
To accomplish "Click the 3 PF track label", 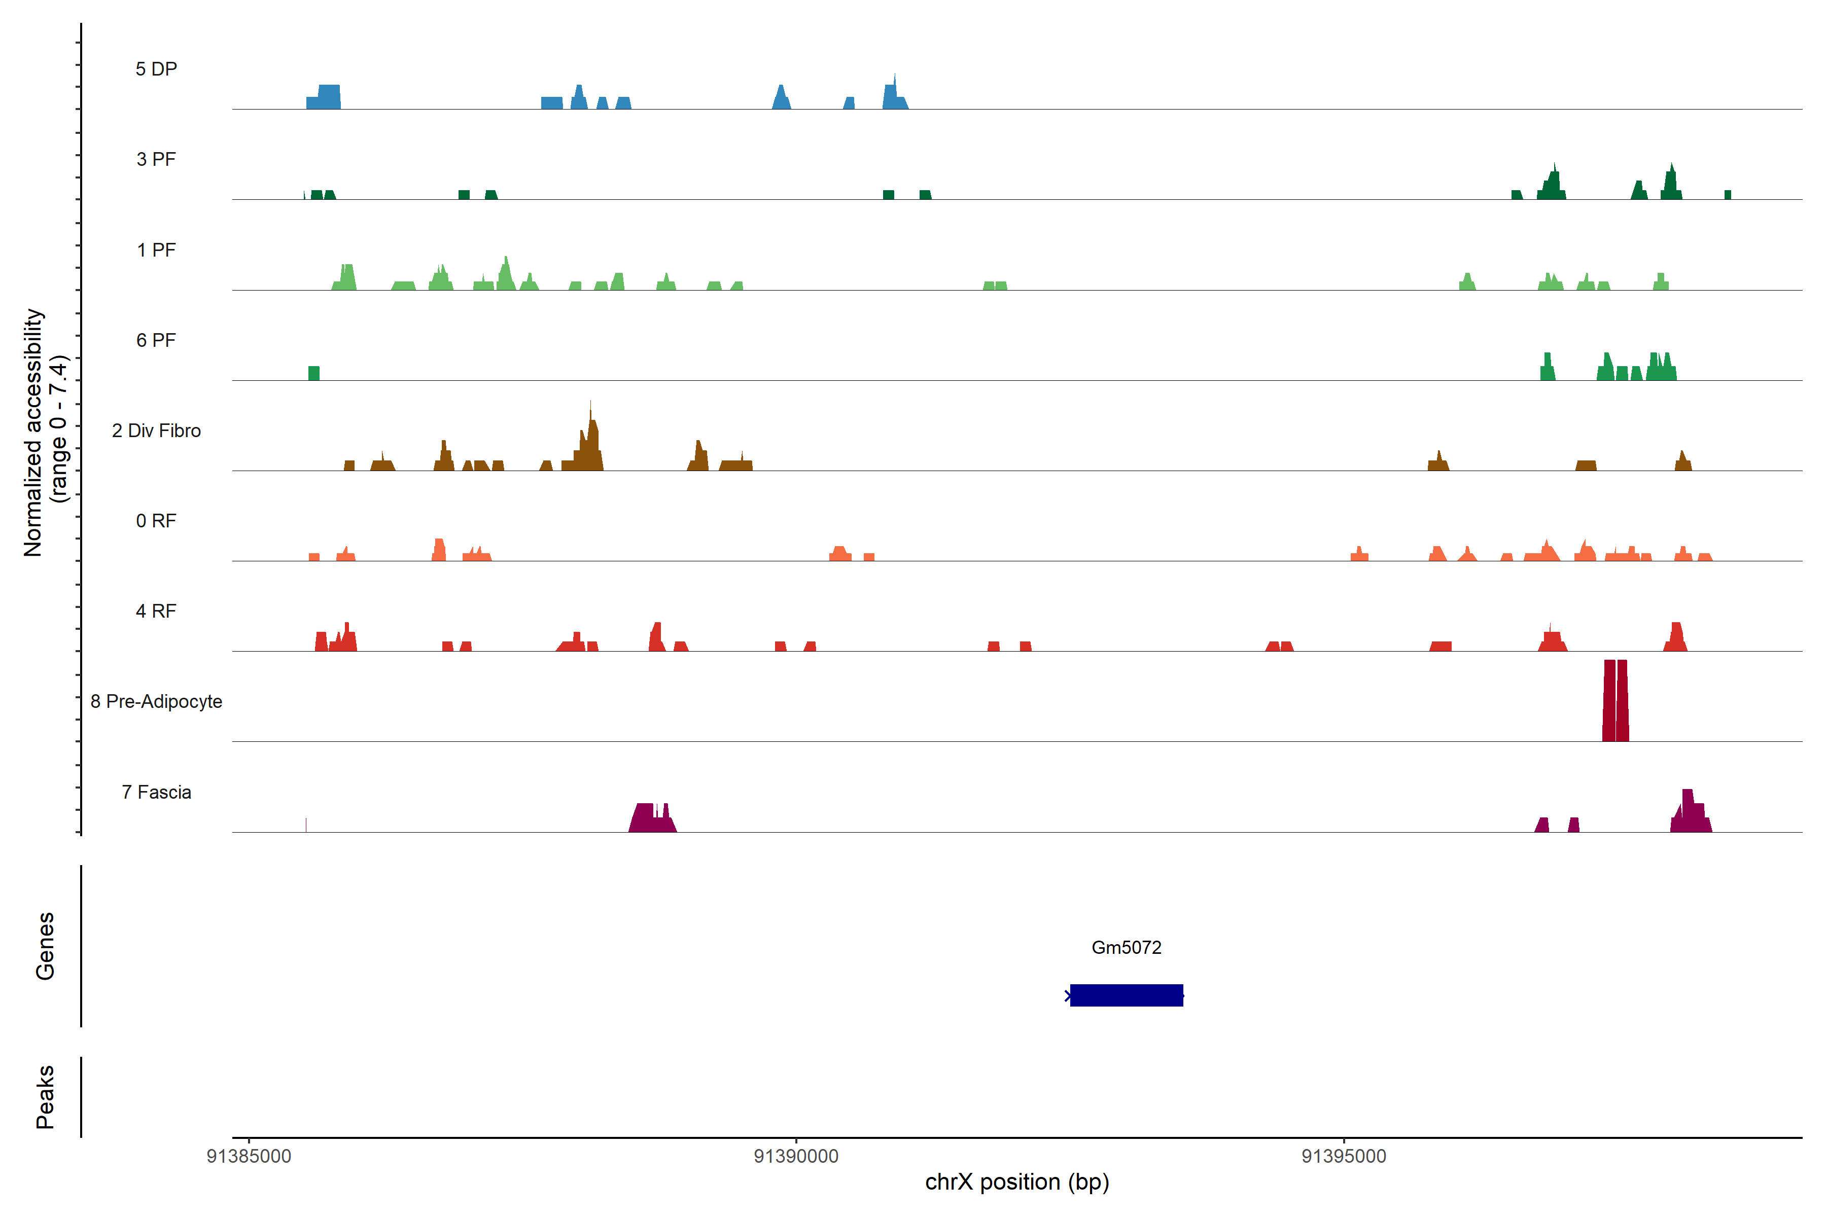I will coord(156,160).
